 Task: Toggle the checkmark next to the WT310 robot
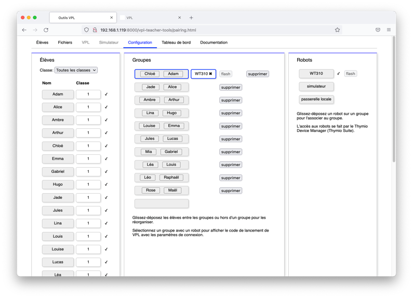click(x=339, y=74)
